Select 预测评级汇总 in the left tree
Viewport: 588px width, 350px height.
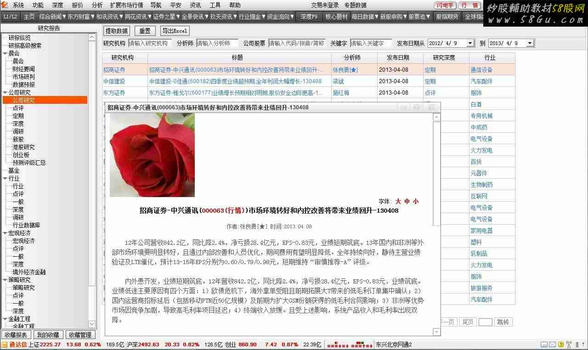tap(29, 163)
